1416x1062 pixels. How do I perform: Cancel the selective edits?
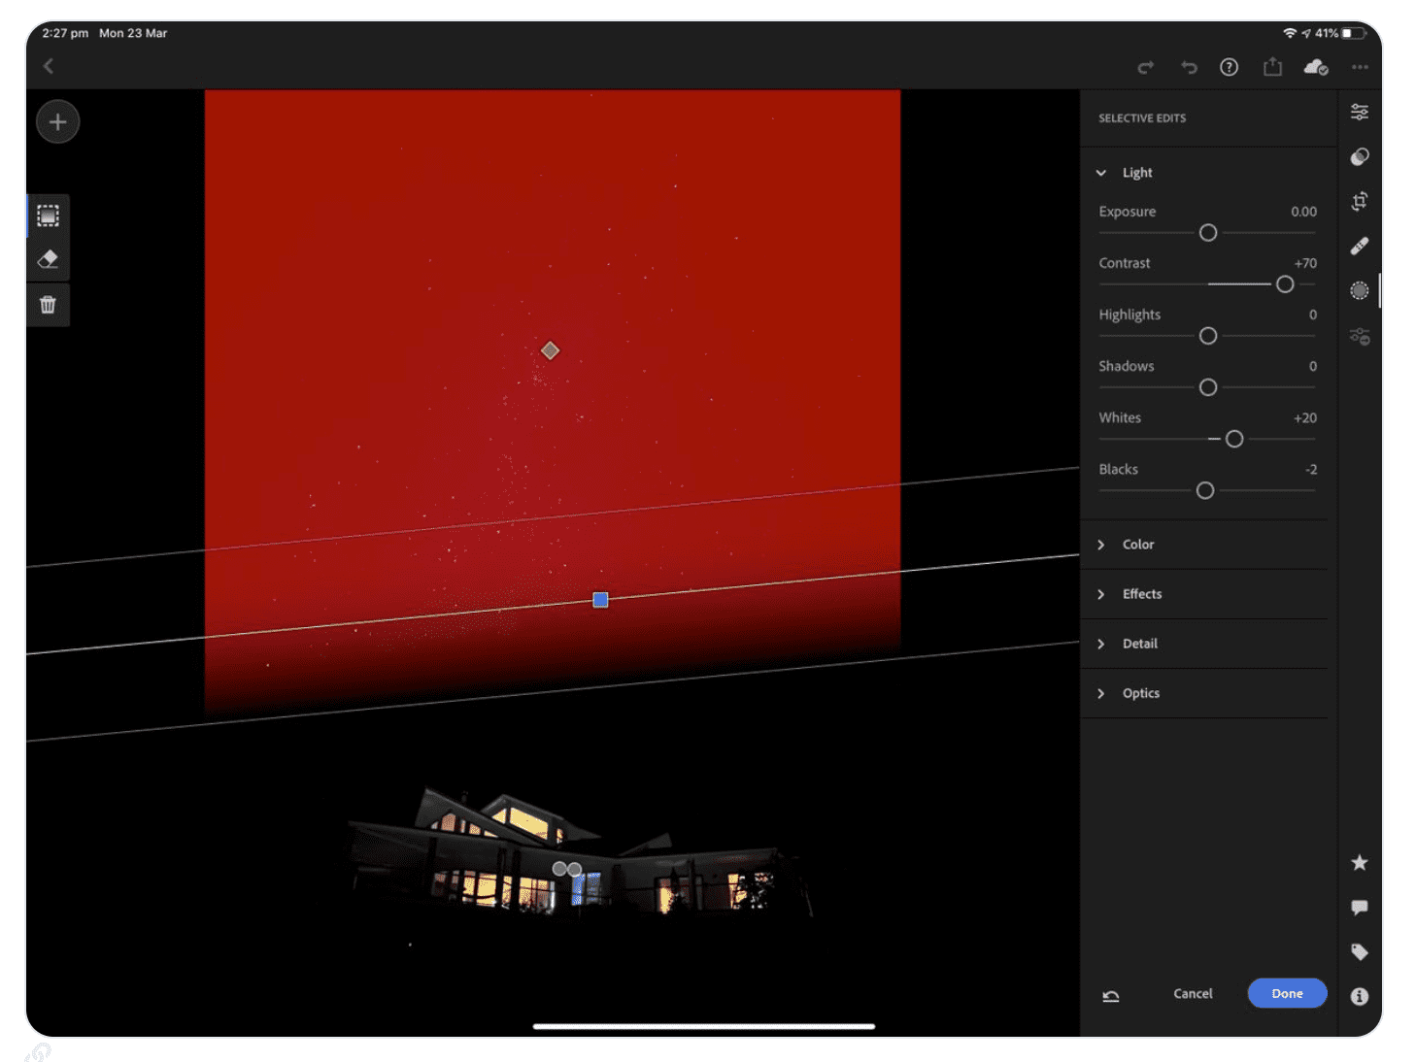[x=1193, y=993]
